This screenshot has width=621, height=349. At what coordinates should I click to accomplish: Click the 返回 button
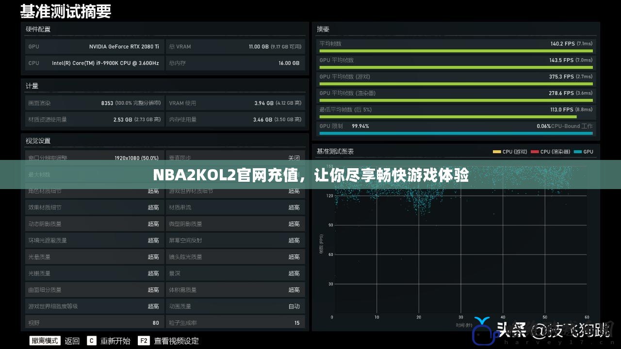[72, 341]
